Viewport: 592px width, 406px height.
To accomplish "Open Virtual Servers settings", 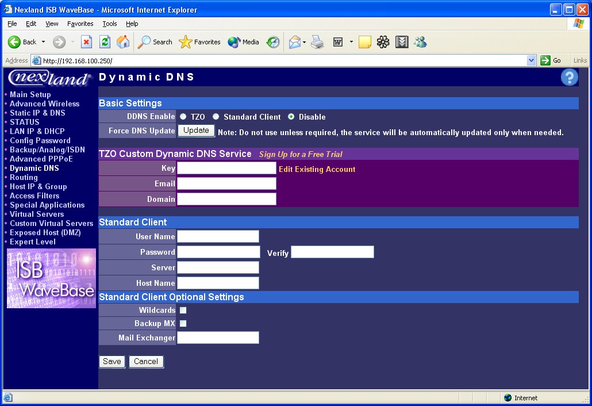I will tap(37, 214).
